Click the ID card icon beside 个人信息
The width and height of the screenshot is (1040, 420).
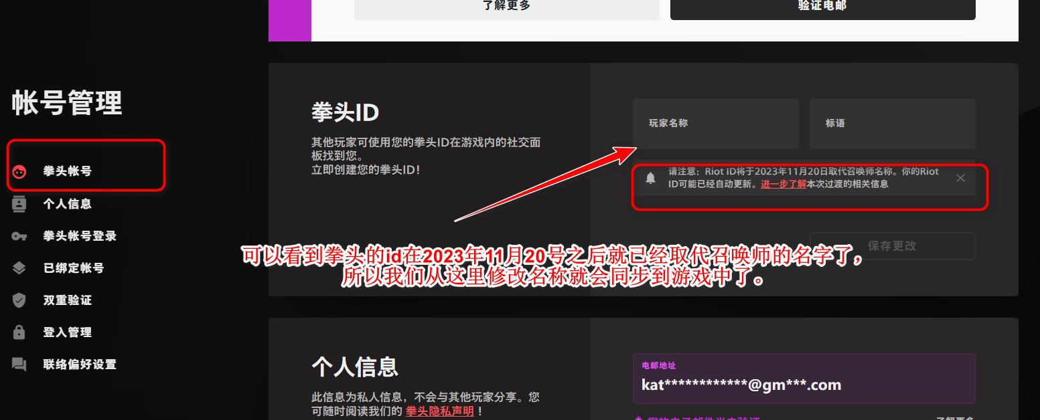pos(19,204)
